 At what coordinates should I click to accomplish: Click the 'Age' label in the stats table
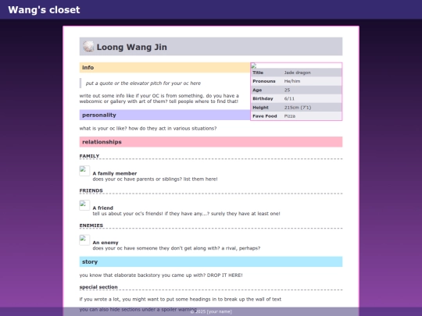(257, 90)
